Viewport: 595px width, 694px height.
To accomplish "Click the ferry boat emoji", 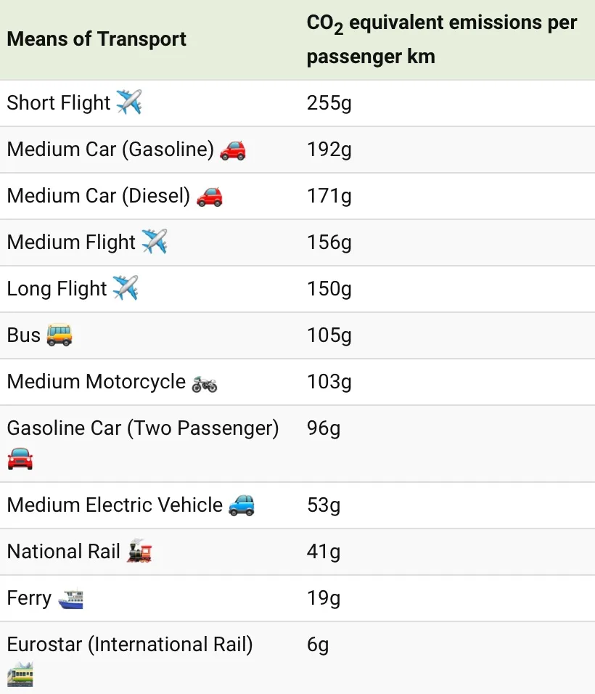I will coord(71,599).
